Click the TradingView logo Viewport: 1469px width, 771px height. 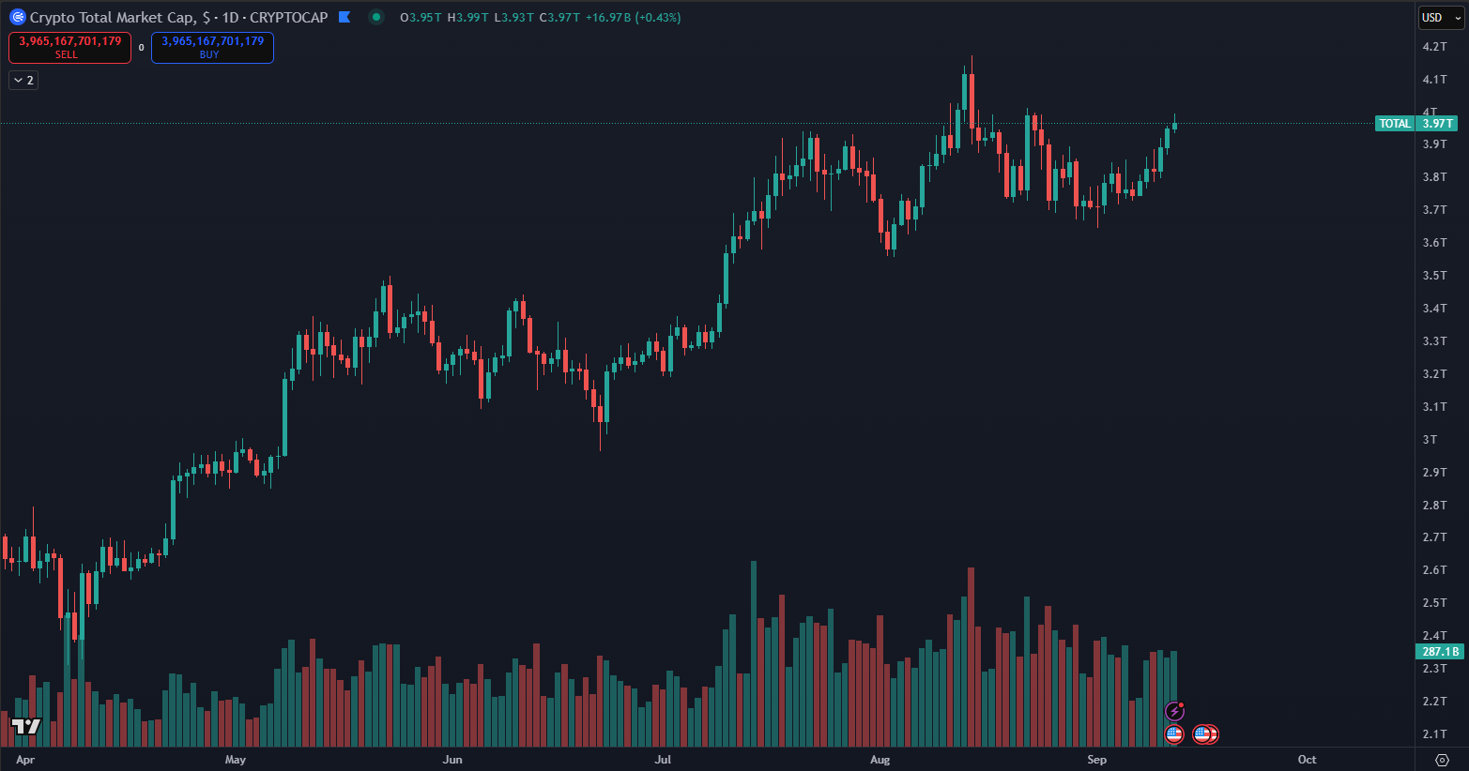click(x=26, y=726)
